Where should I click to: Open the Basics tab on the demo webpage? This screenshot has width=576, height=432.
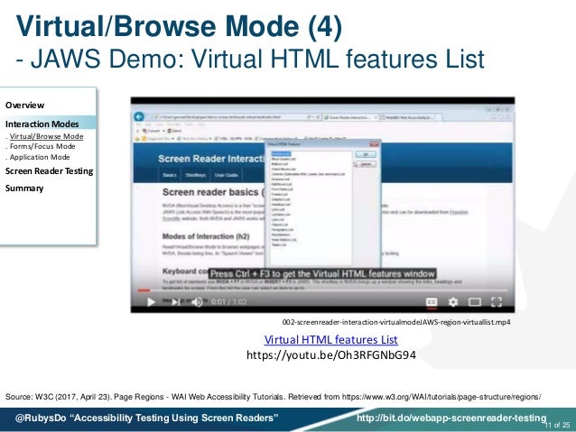click(170, 175)
